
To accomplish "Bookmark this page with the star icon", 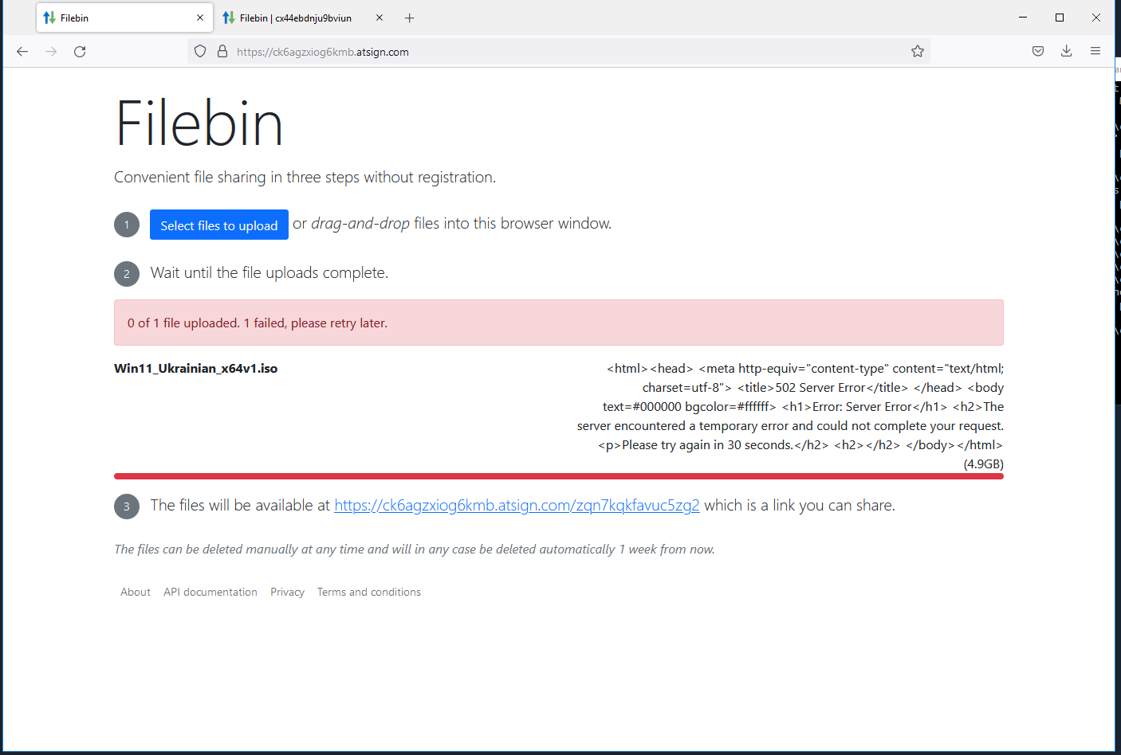I will tap(918, 52).
